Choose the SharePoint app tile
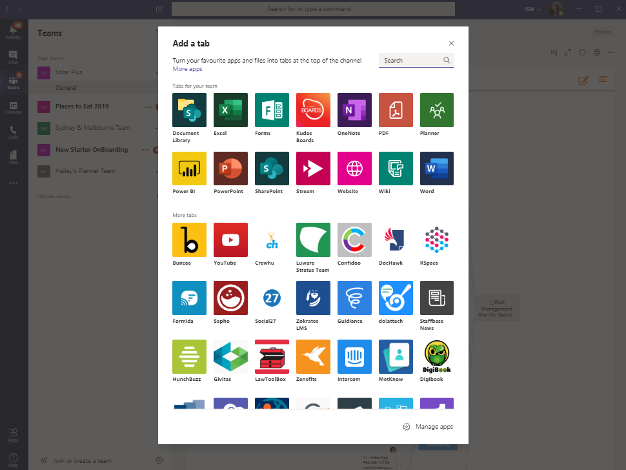Viewport: 626px width, 470px height. pyautogui.click(x=272, y=168)
